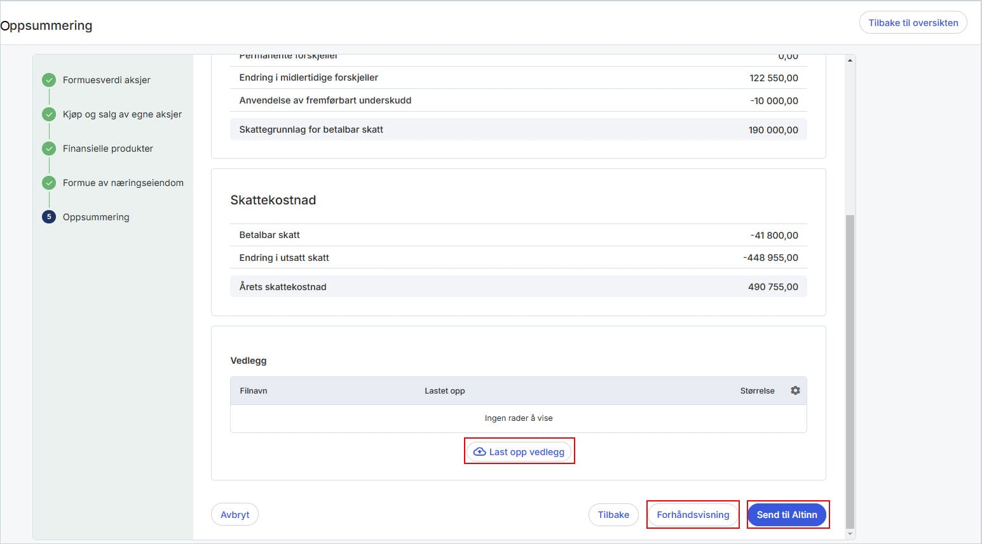Return via Tilbake til oversikten

pyautogui.click(x=913, y=23)
